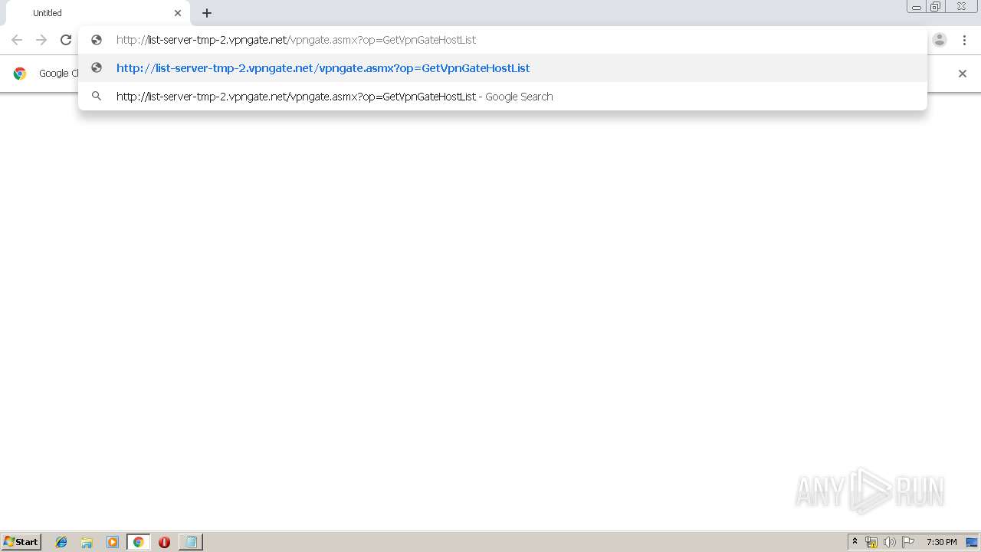
Task: Choose the blue vpngate.net URL suggestion
Action: point(503,68)
